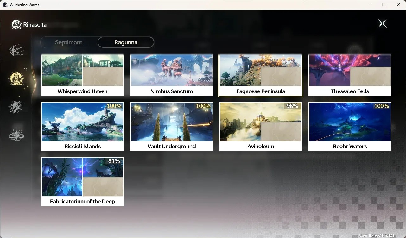The height and width of the screenshot is (238, 406).
Task: Click the 100% progress on Beohr Waters
Action: tap(382, 106)
